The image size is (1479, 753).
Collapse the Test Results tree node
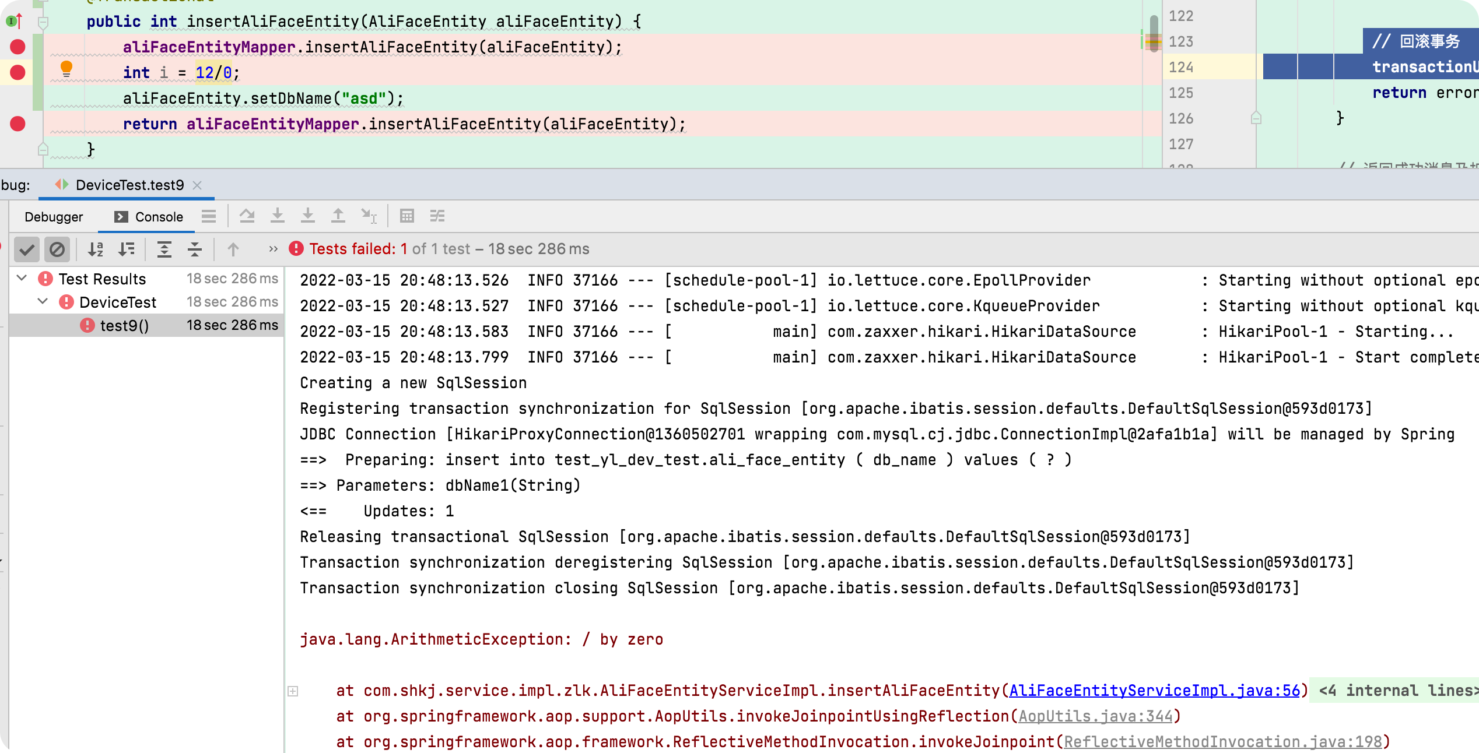click(x=22, y=279)
